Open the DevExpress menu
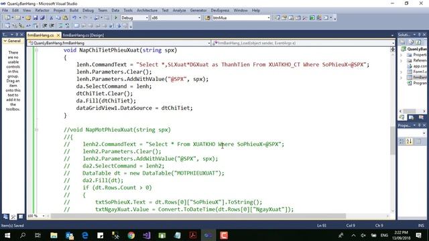Viewport: 429px width, 241px height. click(x=220, y=11)
